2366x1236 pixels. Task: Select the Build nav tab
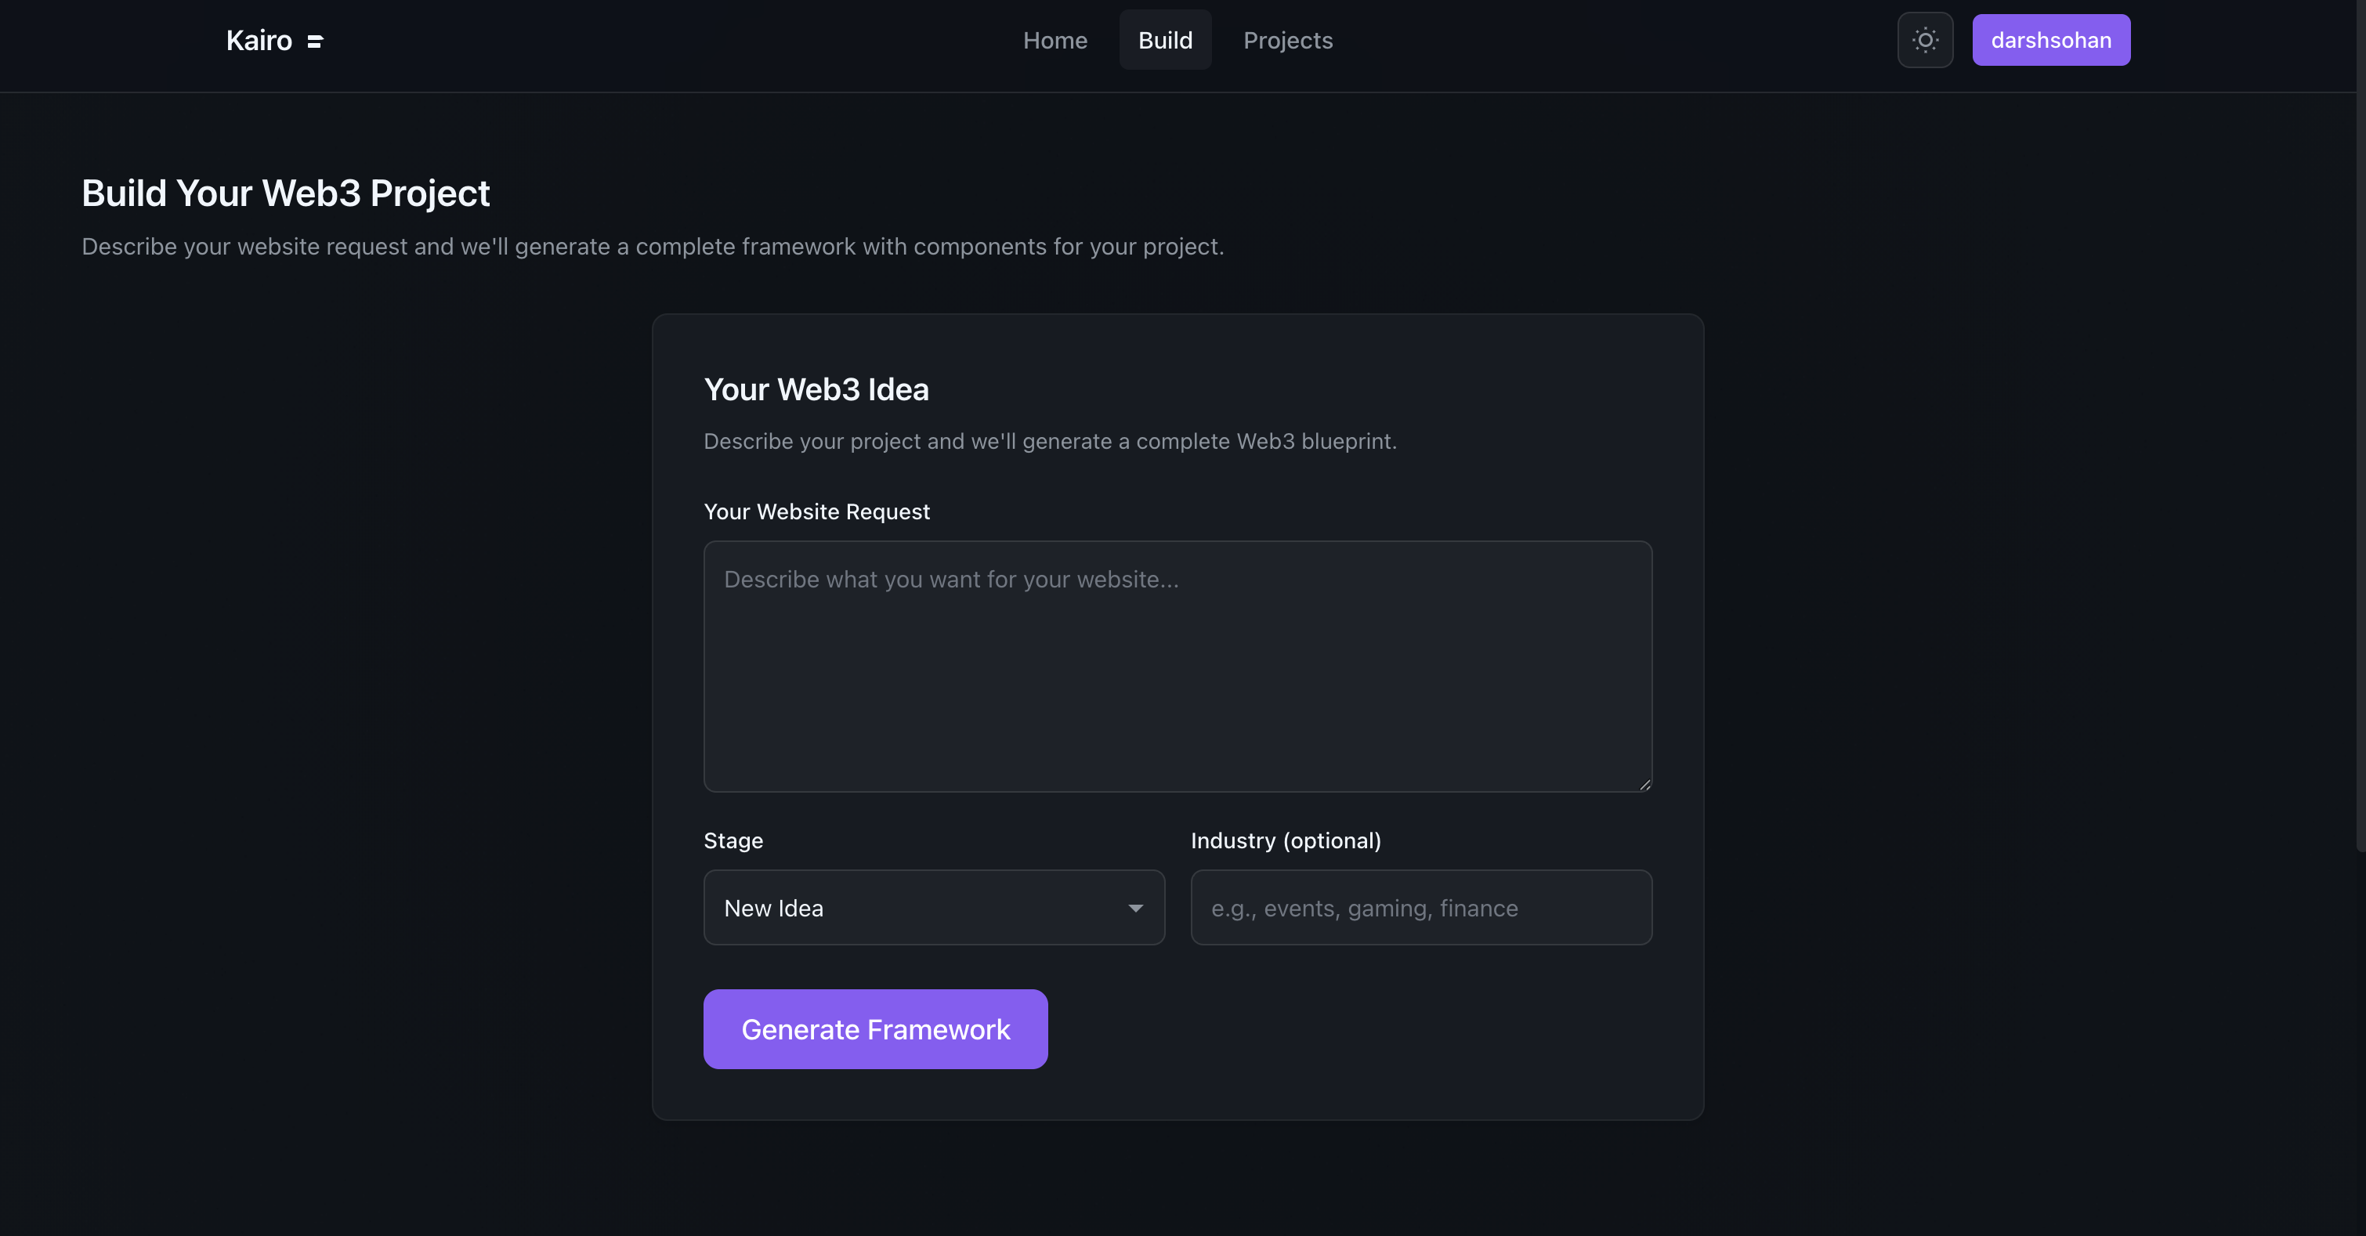point(1165,41)
